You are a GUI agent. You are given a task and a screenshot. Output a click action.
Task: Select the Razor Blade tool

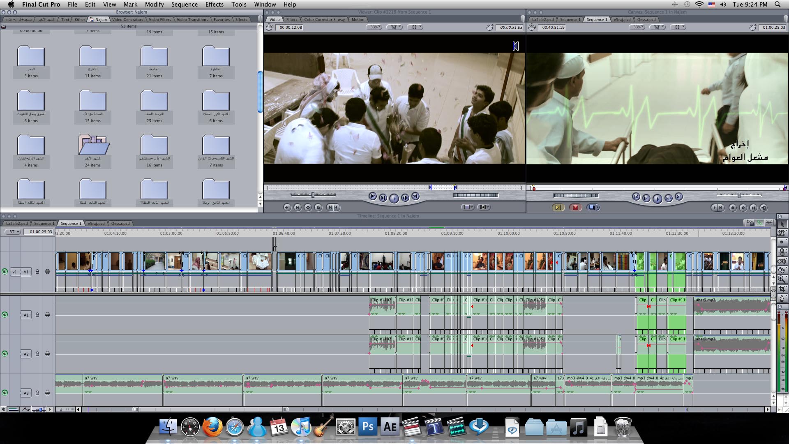[782, 270]
